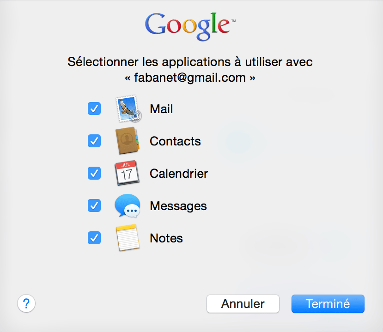Untick the Messages checkbox
The height and width of the screenshot is (332, 383).
(94, 205)
